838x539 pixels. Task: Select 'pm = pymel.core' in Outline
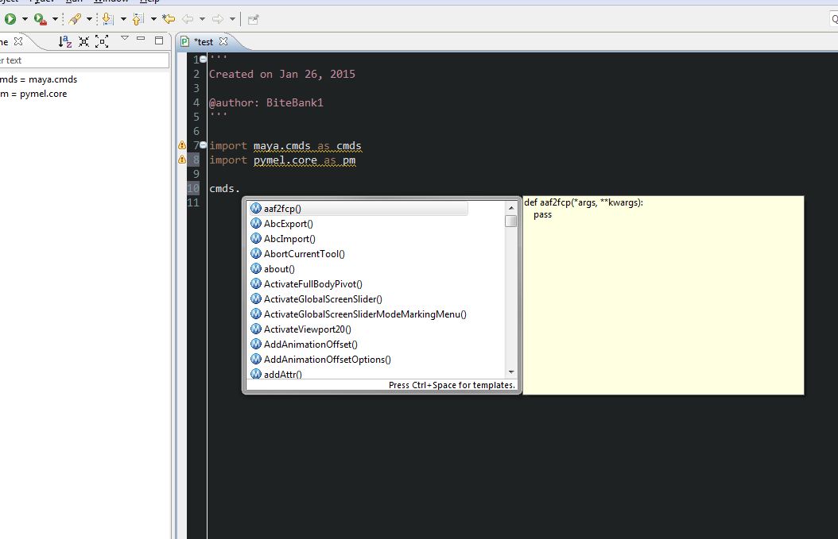pos(33,94)
